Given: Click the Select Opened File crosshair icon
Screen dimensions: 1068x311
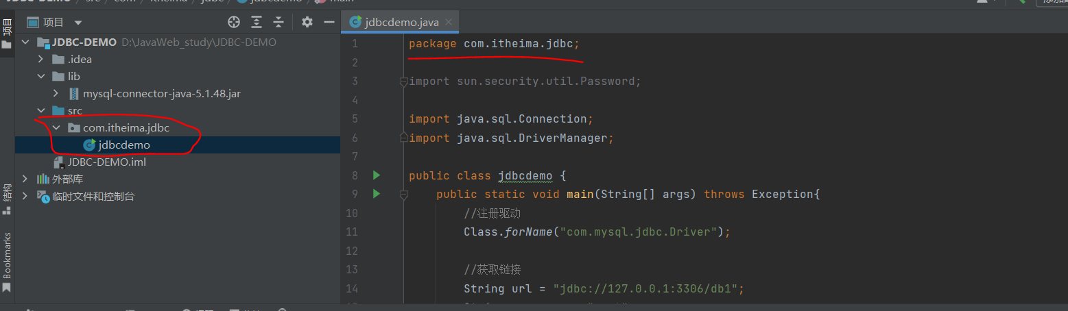Looking at the screenshot, I should point(234,23).
